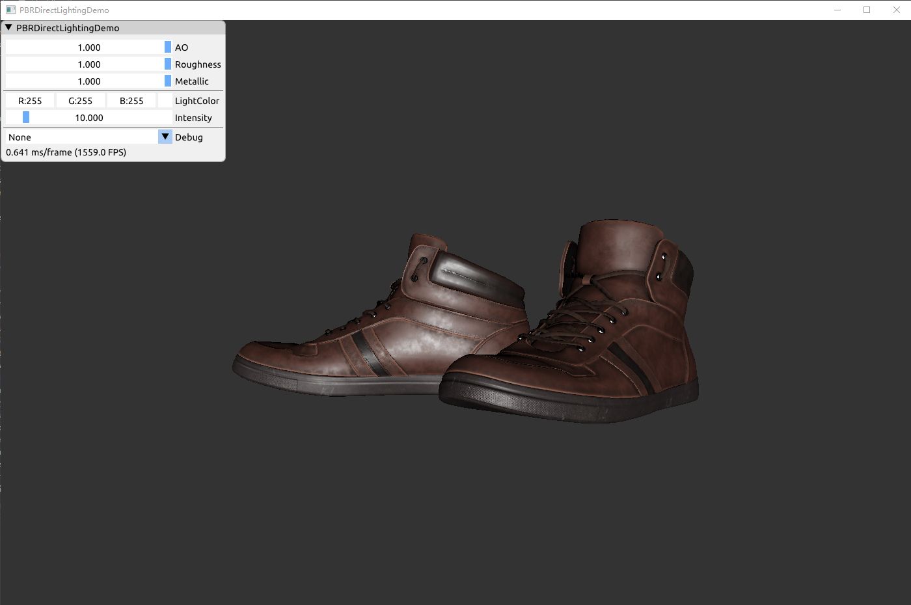This screenshot has width=911, height=605.
Task: Click the AO slider handle
Action: (x=168, y=47)
